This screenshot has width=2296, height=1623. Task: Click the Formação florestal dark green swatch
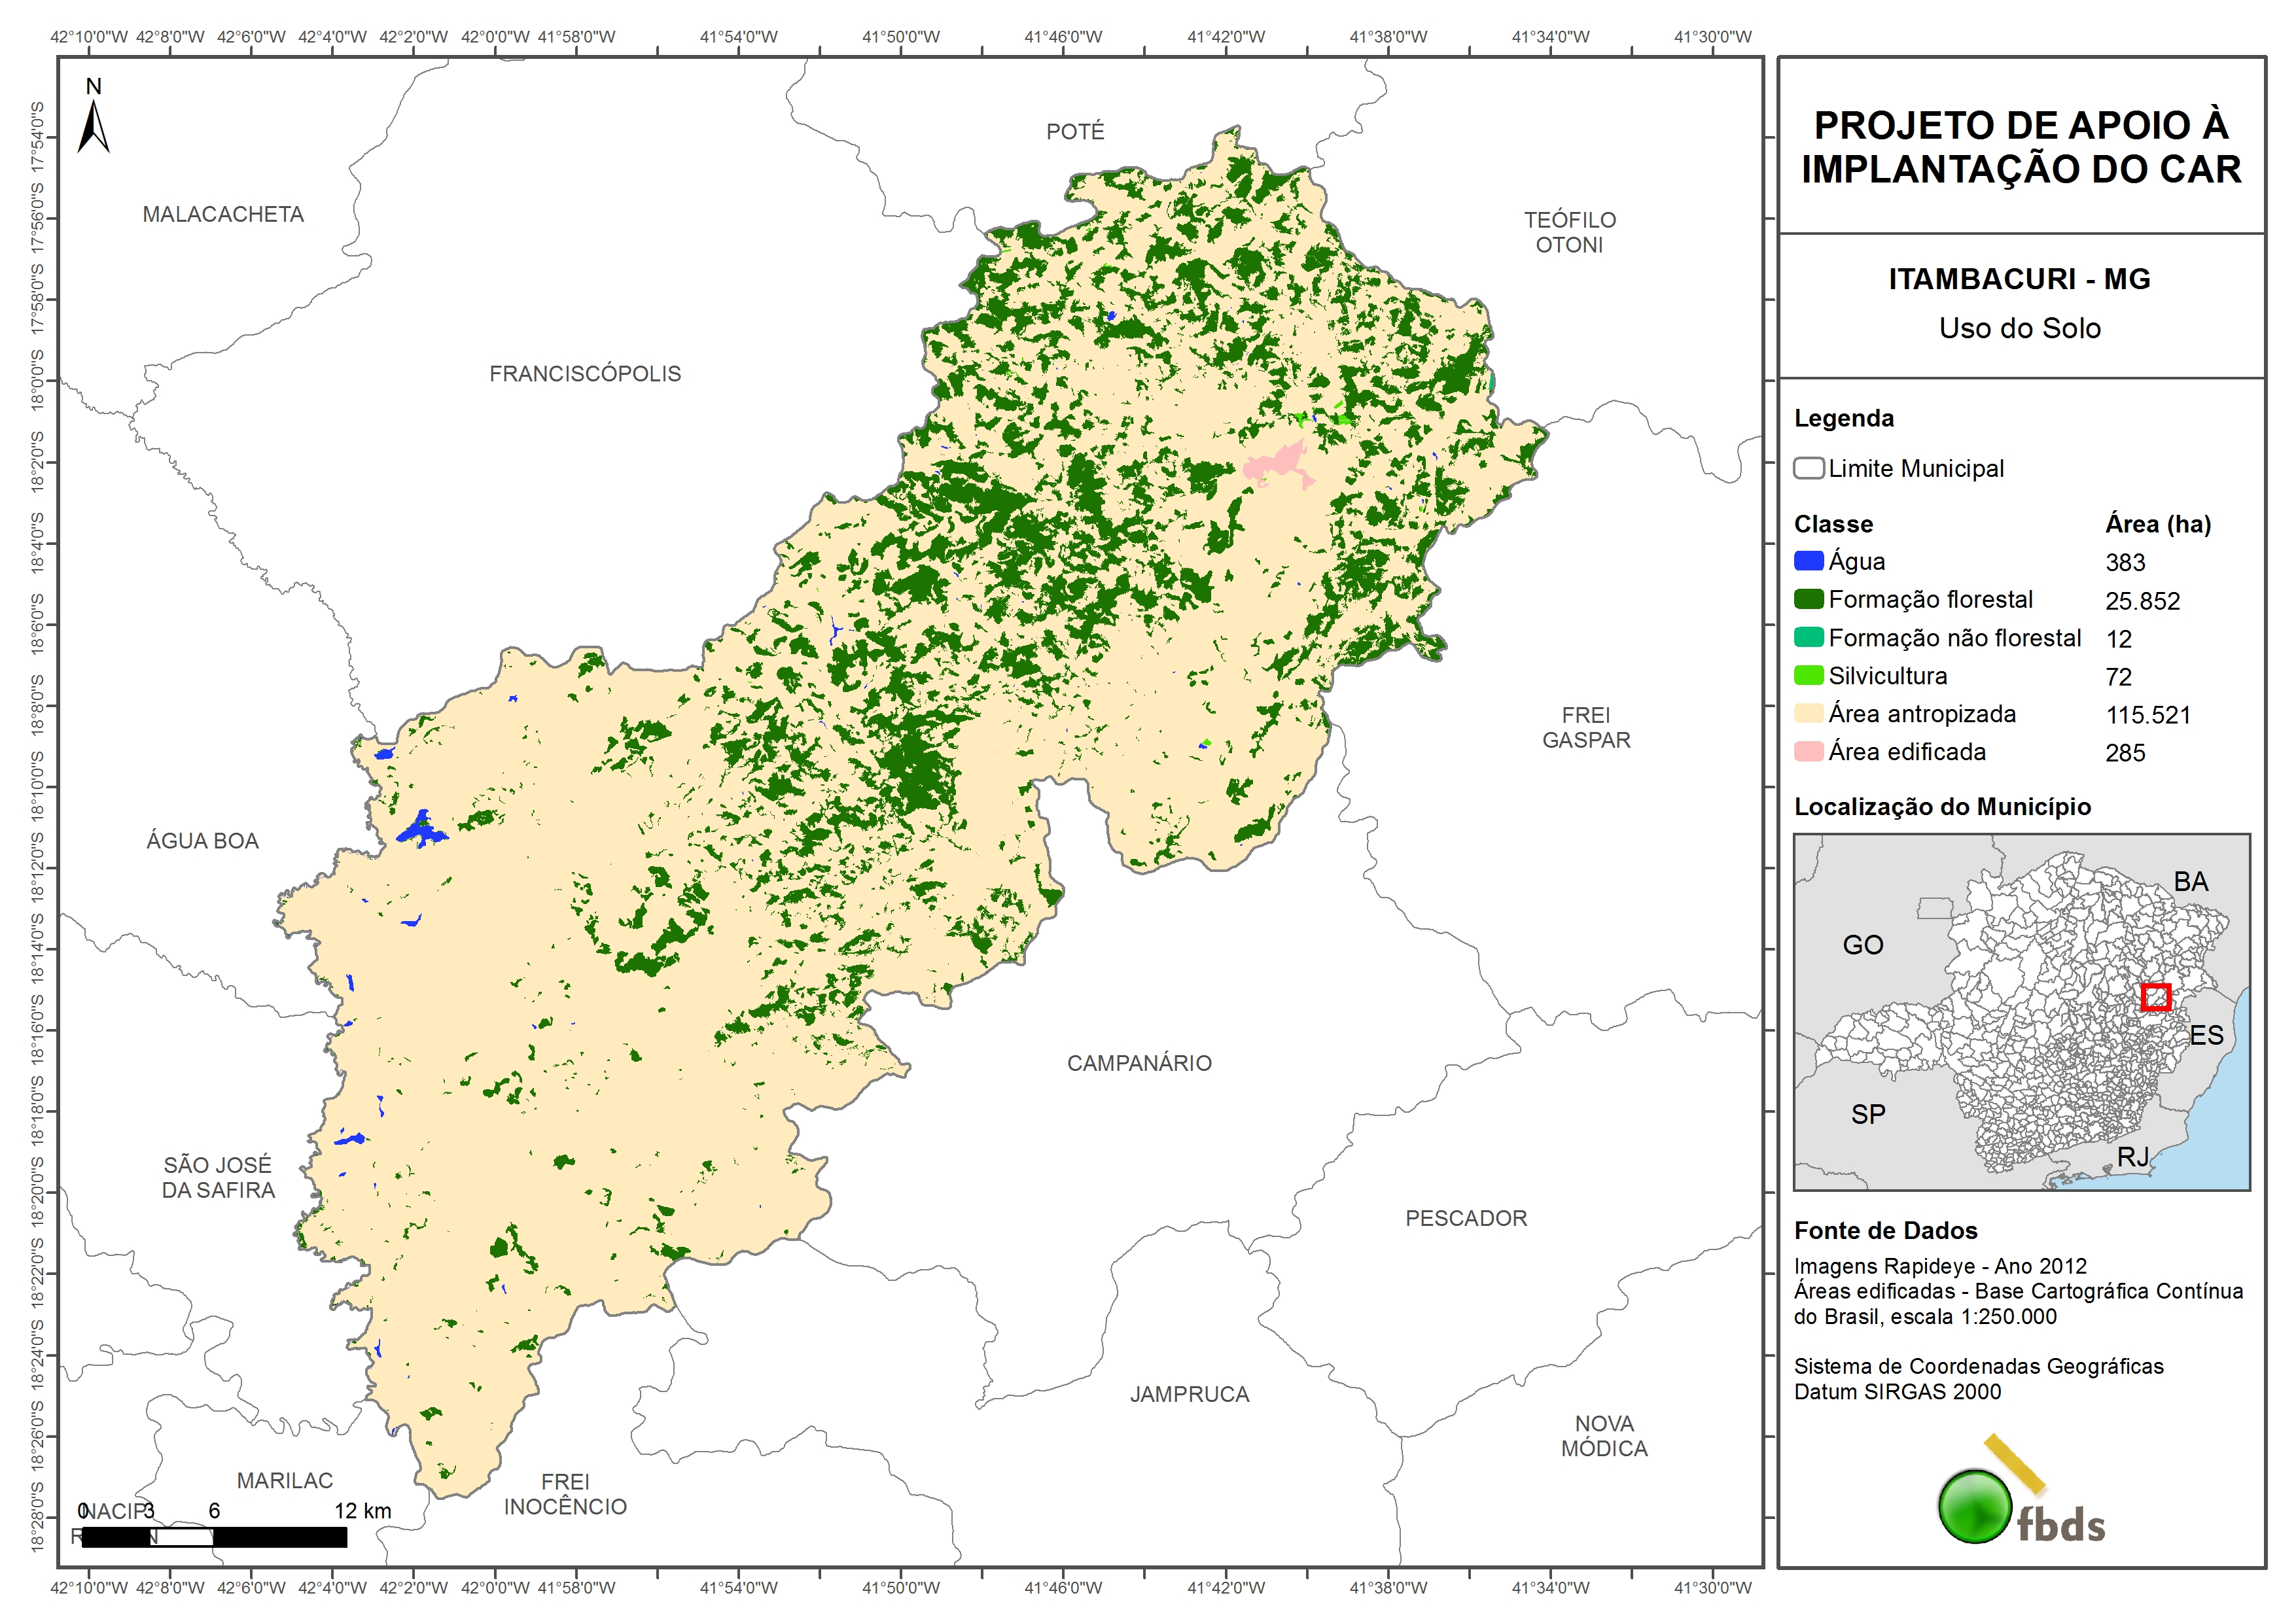click(1808, 599)
